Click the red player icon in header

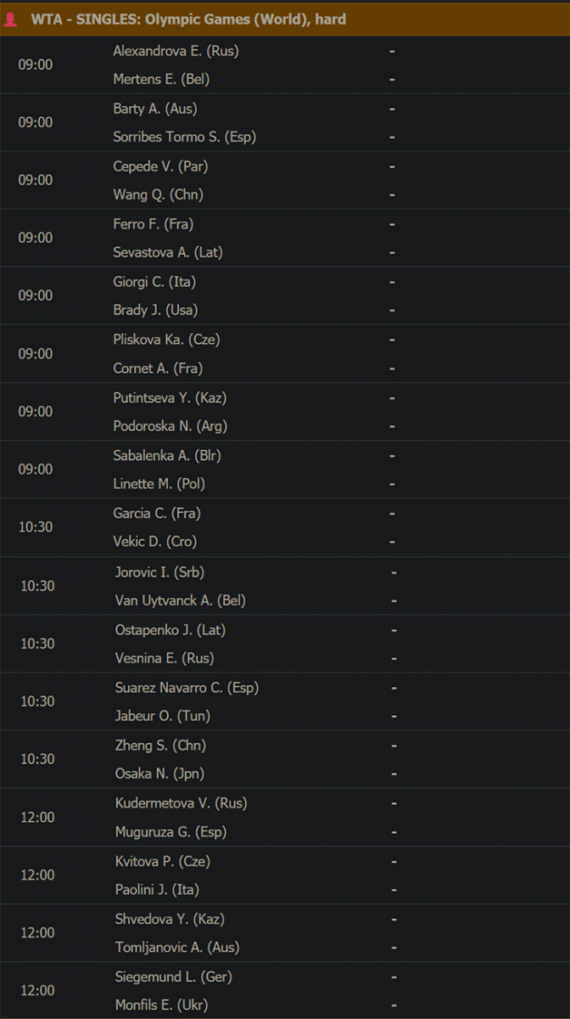[x=11, y=20]
